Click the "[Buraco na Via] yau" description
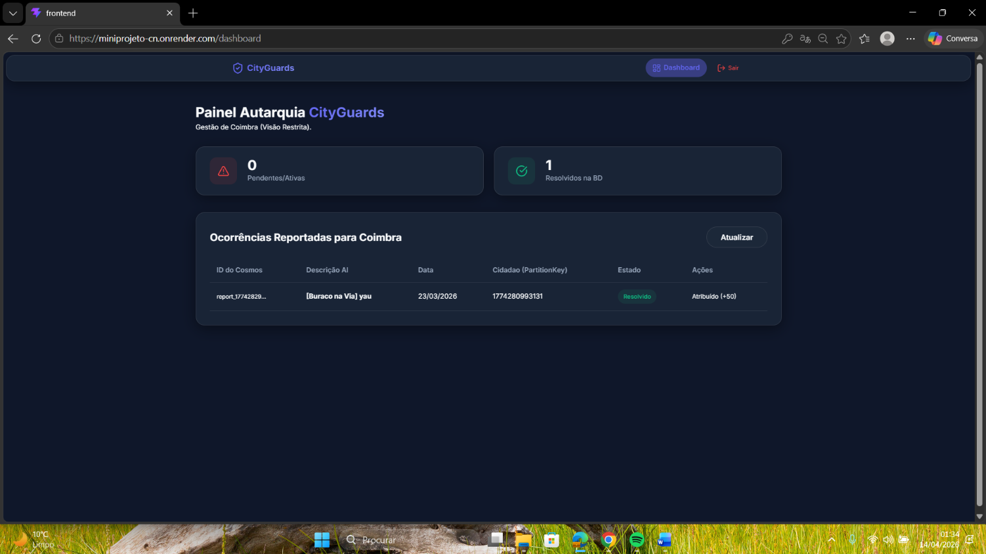Viewport: 986px width, 554px height. [x=339, y=296]
